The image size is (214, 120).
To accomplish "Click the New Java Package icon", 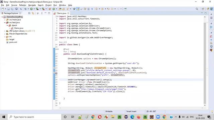I will point(50,9).
